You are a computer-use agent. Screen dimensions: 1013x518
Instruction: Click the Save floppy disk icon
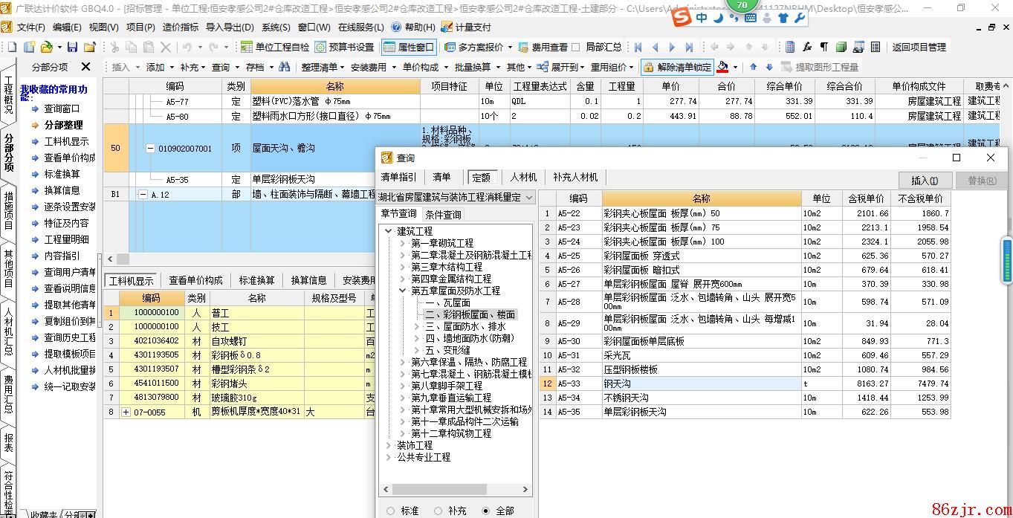[x=72, y=47]
